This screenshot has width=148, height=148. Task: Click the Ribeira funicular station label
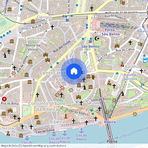pos(110,122)
